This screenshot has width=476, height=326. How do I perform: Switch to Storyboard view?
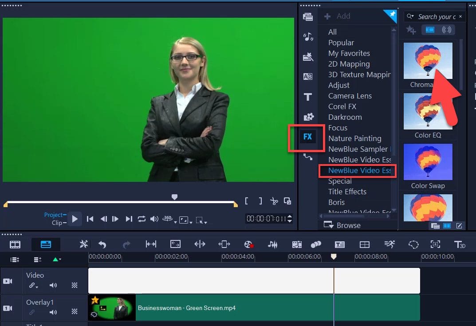(x=15, y=244)
